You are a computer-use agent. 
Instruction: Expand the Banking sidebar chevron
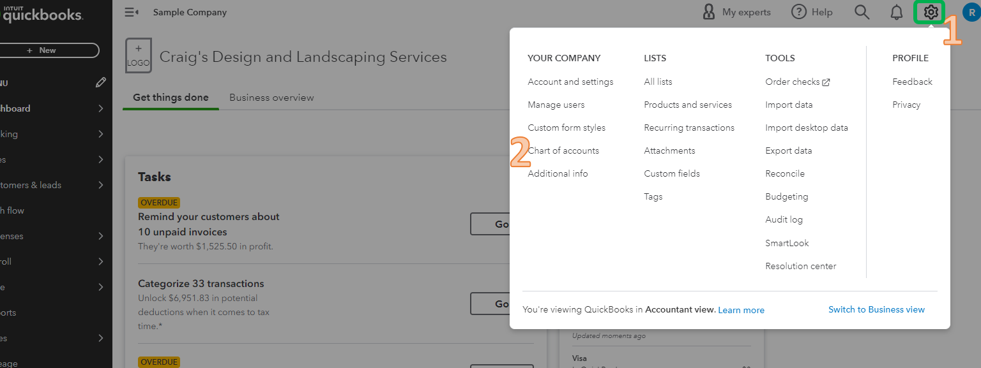(101, 134)
